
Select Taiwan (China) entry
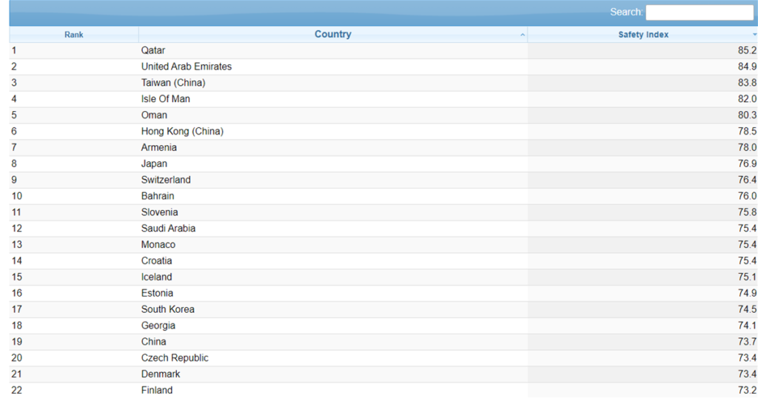(173, 83)
